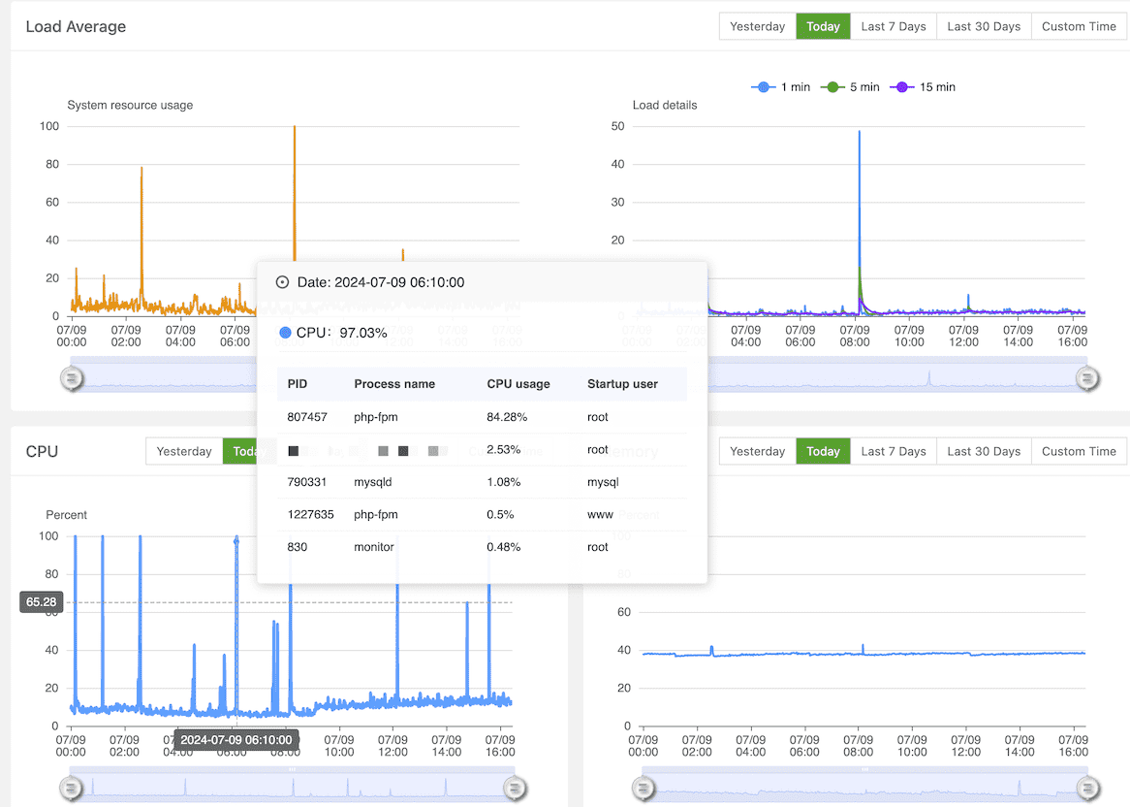
Task: Show Last 7 Days in Memory panel
Action: point(893,451)
